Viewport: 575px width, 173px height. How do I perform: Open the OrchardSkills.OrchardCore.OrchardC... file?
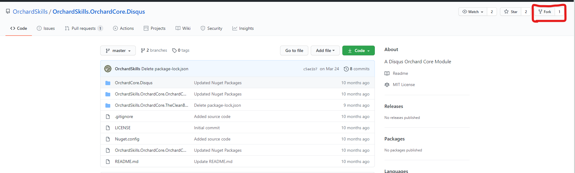151,150
